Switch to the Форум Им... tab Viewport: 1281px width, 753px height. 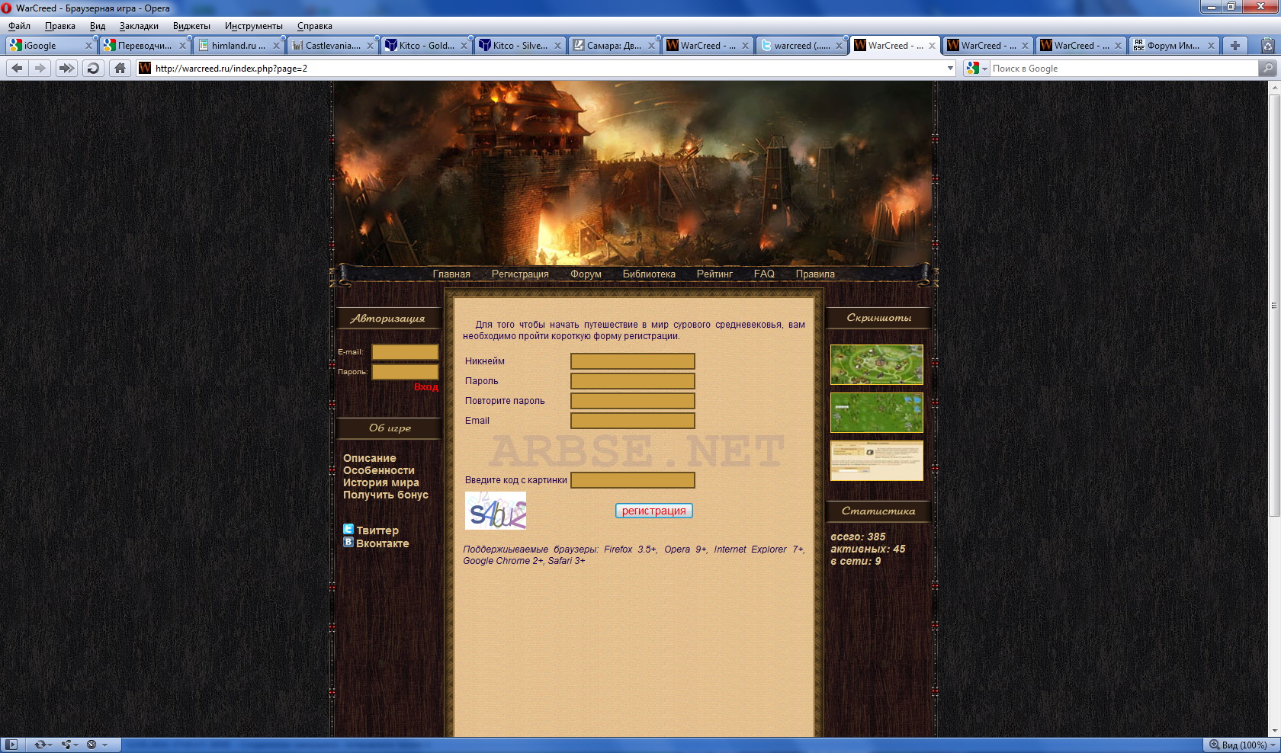(1173, 46)
